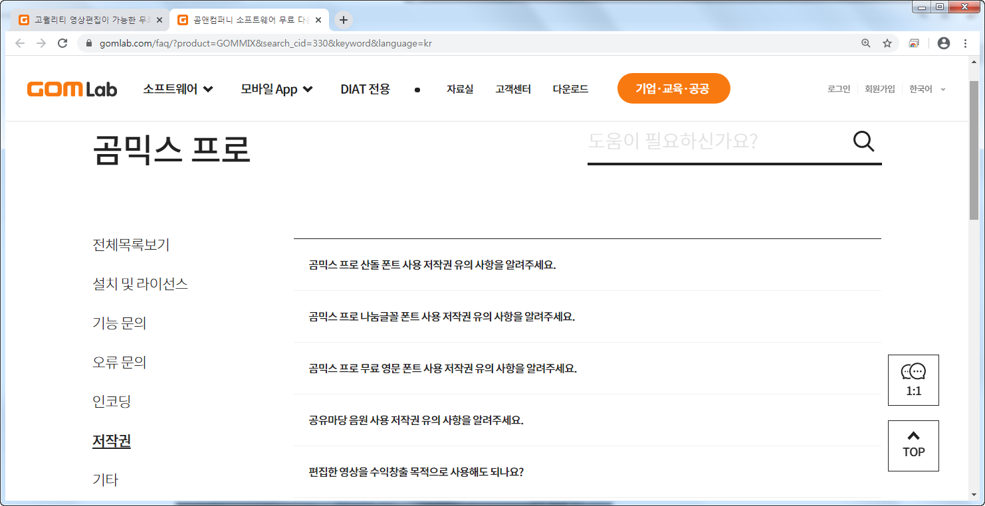This screenshot has height=506, width=985.
Task: Click the browser forward arrow
Action: [41, 43]
